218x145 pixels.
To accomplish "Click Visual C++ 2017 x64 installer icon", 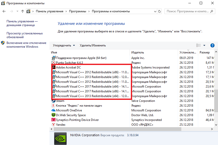I will tap(54, 86).
